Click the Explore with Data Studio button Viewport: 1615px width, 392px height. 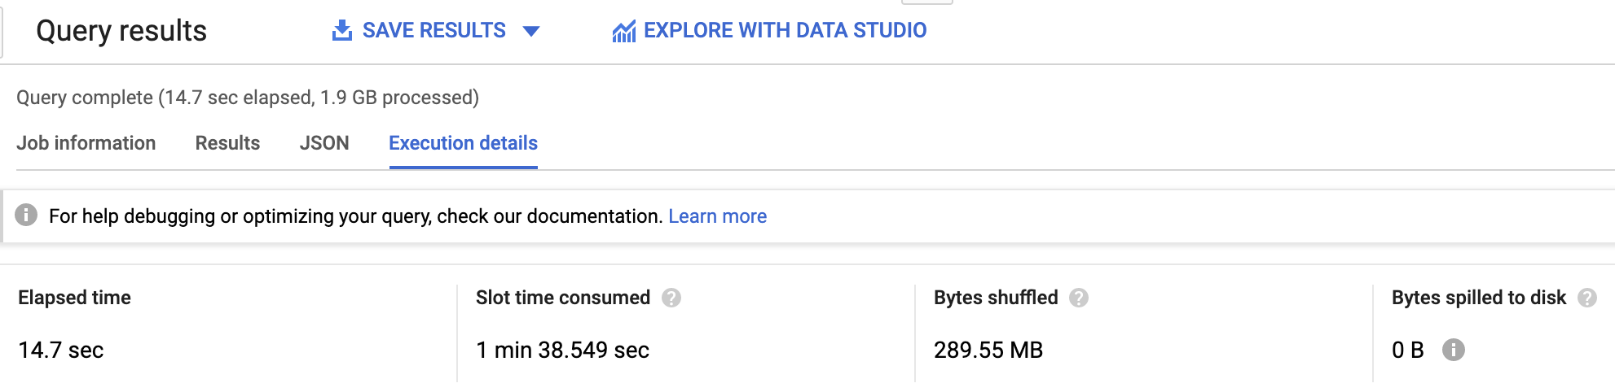(x=769, y=31)
